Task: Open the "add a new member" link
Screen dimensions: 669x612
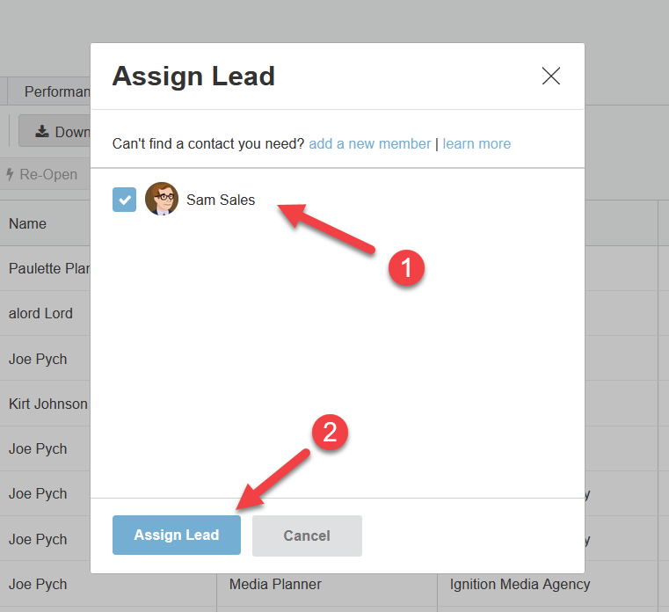Action: click(370, 143)
